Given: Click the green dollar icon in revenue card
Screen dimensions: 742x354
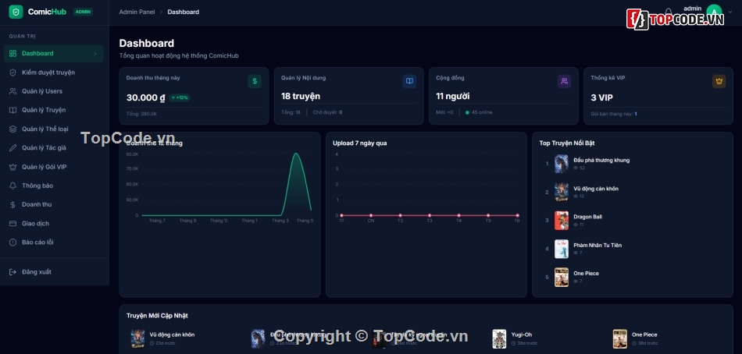Looking at the screenshot, I should tap(255, 81).
